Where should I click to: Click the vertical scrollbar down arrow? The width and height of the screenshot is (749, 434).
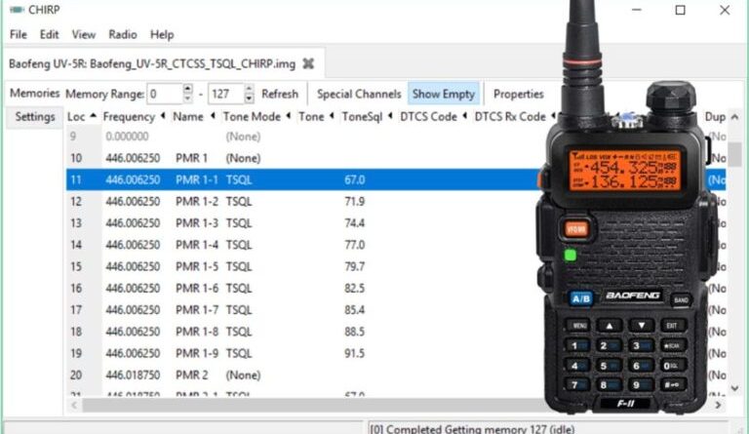coord(735,388)
